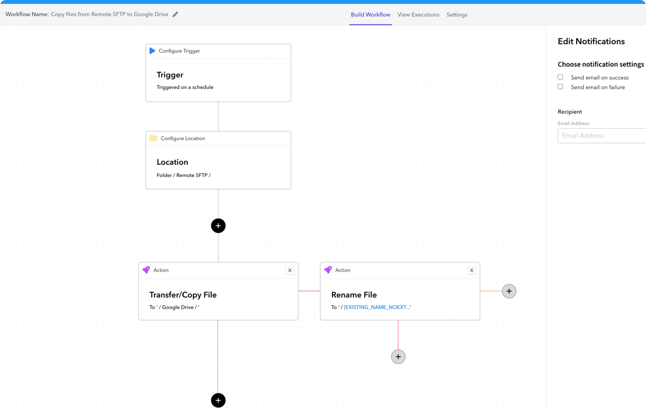646x409 pixels.
Task: Add step with plus below Rename File
Action: tap(398, 357)
